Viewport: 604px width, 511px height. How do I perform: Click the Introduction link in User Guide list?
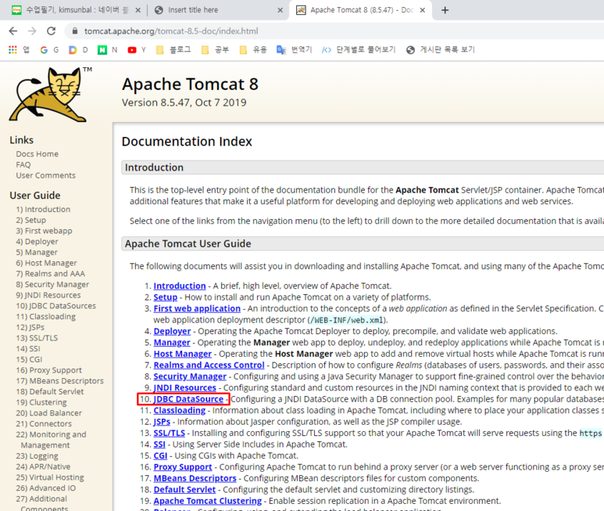pyautogui.click(x=180, y=286)
